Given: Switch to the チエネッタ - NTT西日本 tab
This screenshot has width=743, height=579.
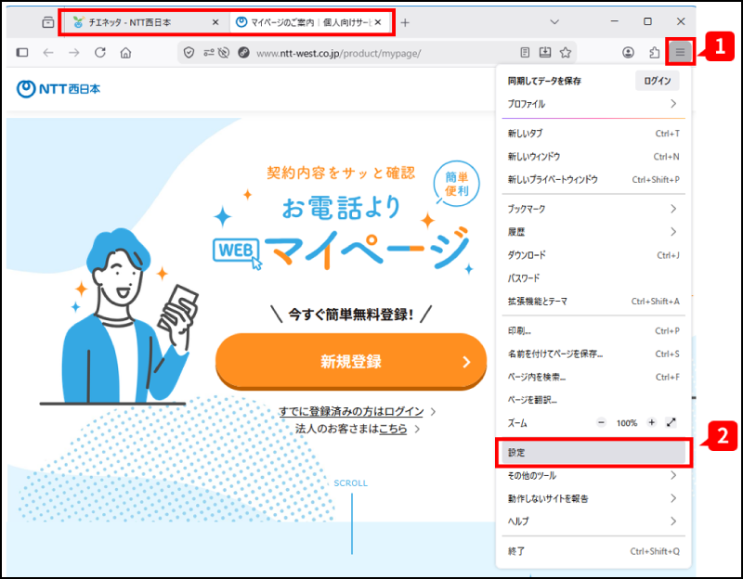Looking at the screenshot, I should pyautogui.click(x=146, y=22).
